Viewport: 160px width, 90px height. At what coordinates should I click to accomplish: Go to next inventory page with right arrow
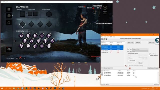[59, 41]
